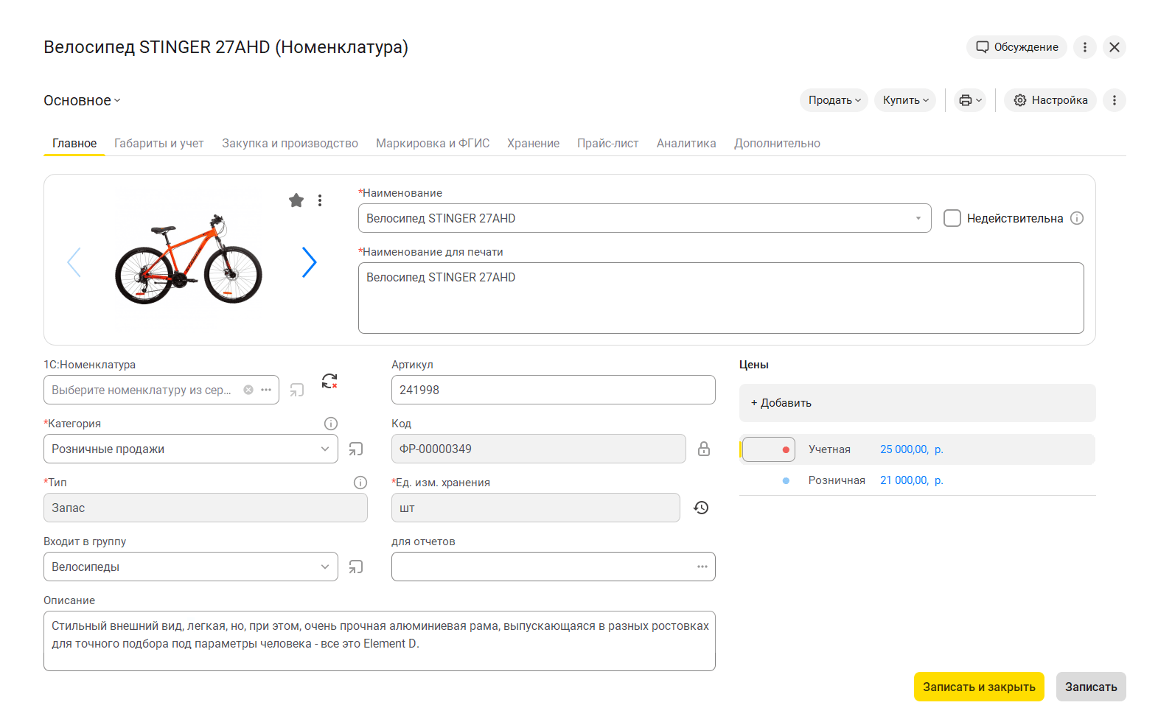Open the printer icon menu
This screenshot has width=1158, height=722.
(x=969, y=100)
